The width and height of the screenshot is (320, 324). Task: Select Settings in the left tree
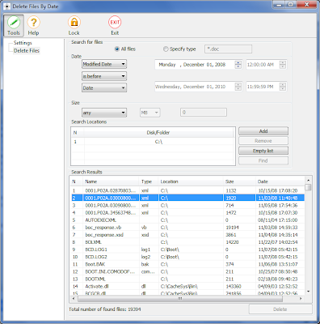[23, 43]
